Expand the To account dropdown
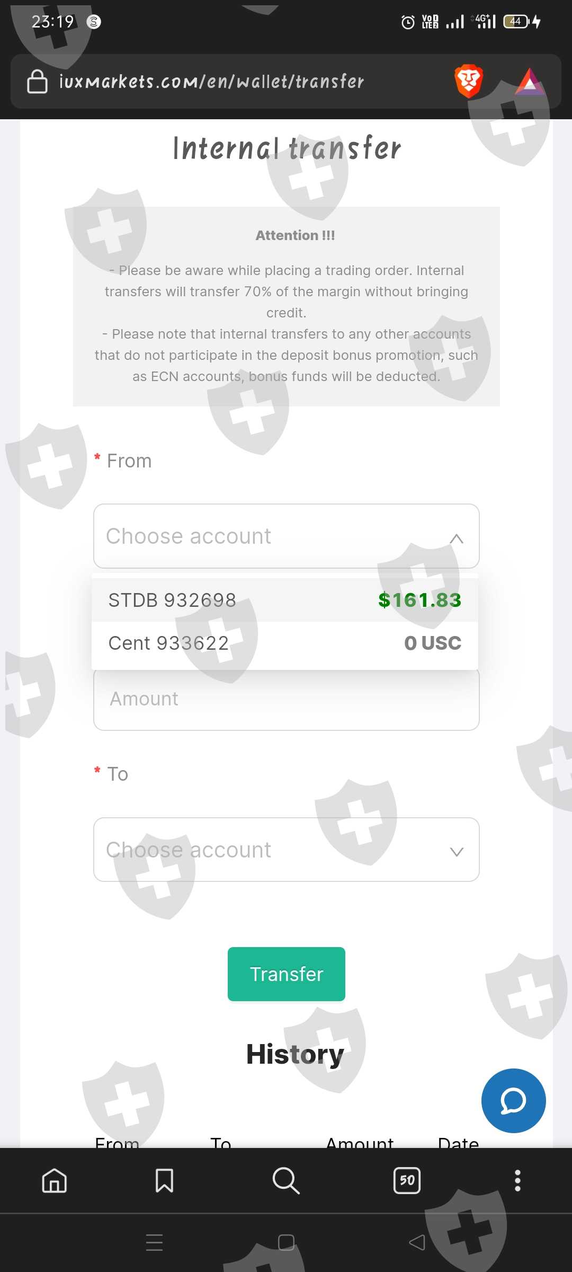Image resolution: width=572 pixels, height=1272 pixels. pos(286,850)
